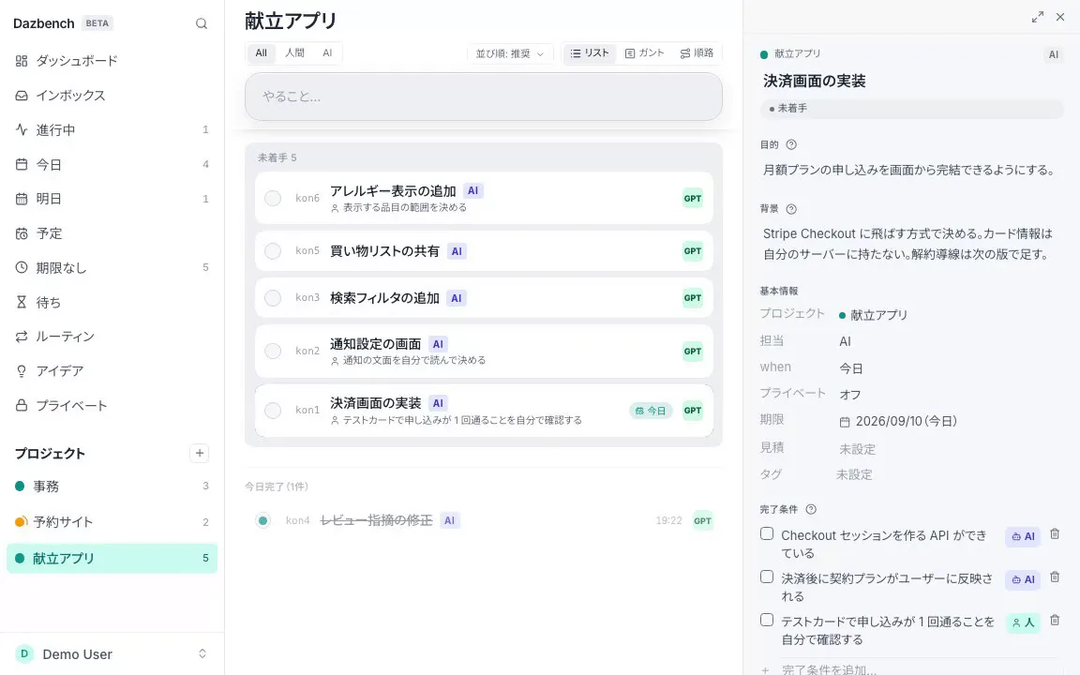
Task: Mark 通知設定の画面 as complete
Action: (273, 351)
